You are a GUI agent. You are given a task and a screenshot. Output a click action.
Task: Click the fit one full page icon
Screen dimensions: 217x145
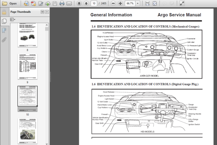[154, 4]
